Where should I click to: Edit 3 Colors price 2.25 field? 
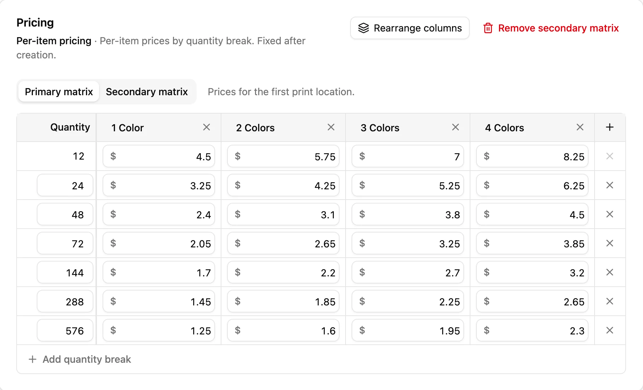(x=408, y=302)
